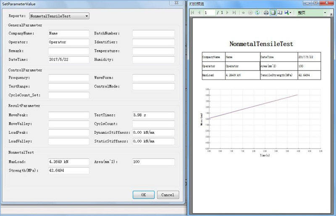
Task: Jump to last page of report
Action: tap(234, 13)
